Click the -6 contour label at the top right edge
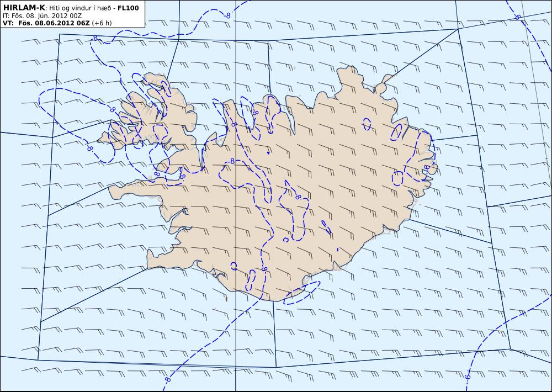The width and height of the screenshot is (552, 392). click(x=517, y=17)
